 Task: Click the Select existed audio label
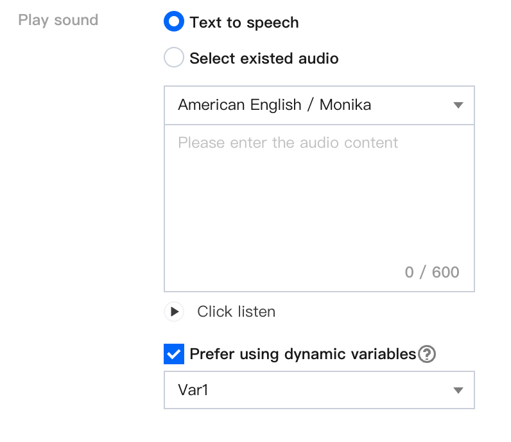pyautogui.click(x=264, y=58)
